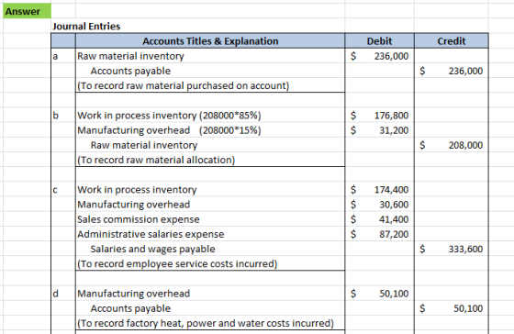Click entry label c

coord(55,190)
